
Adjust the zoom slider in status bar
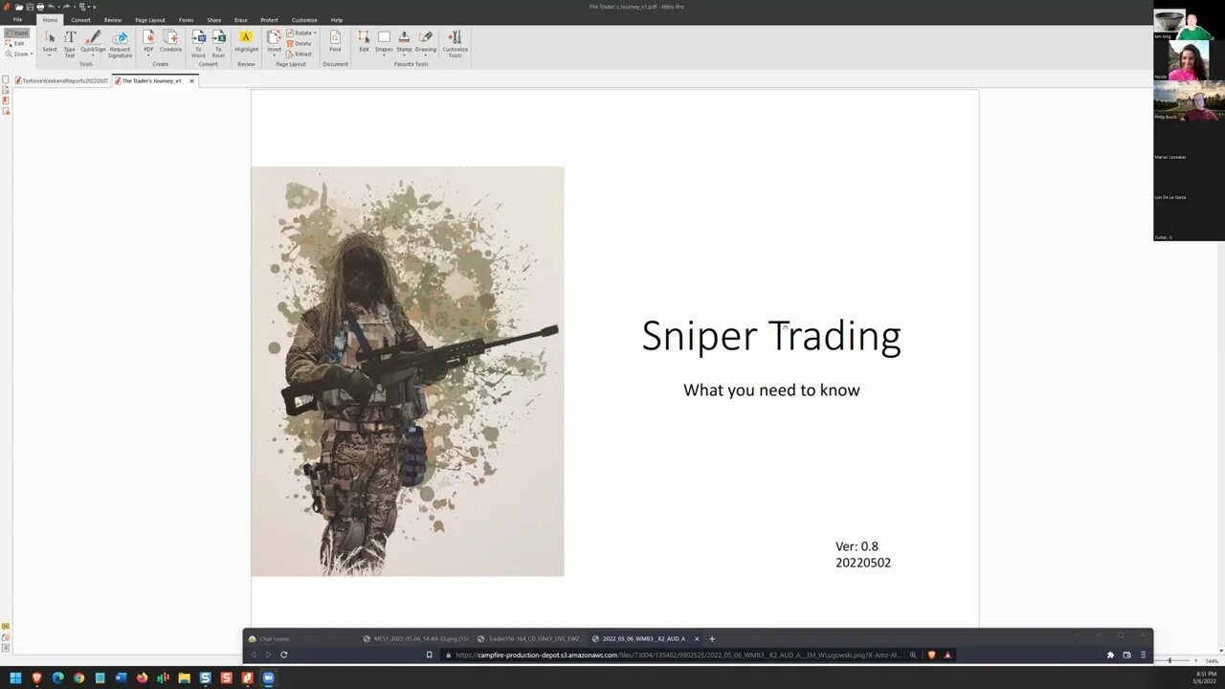[1169, 660]
